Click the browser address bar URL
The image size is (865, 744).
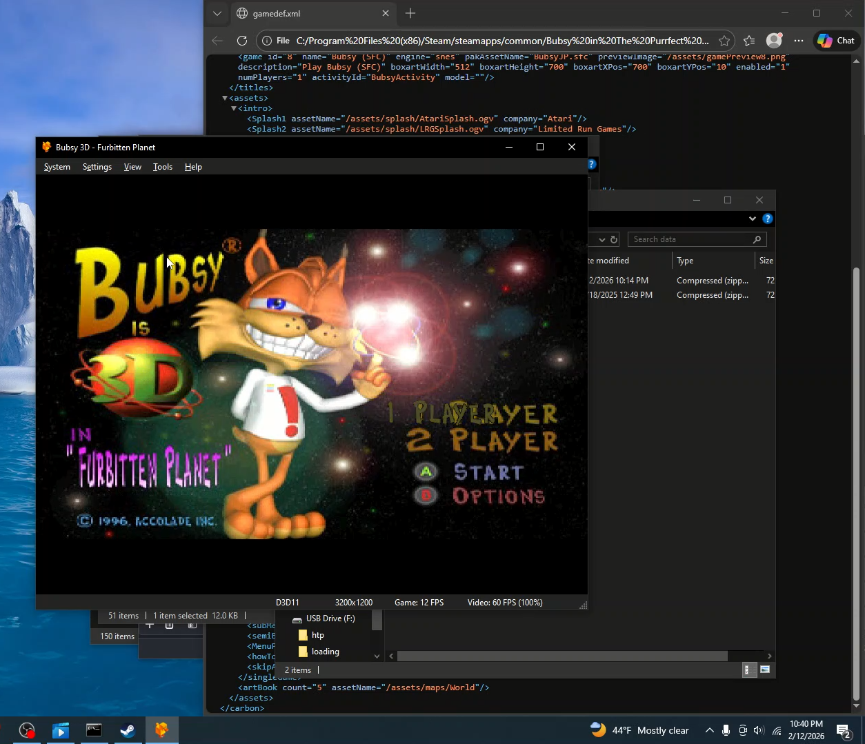coord(502,41)
